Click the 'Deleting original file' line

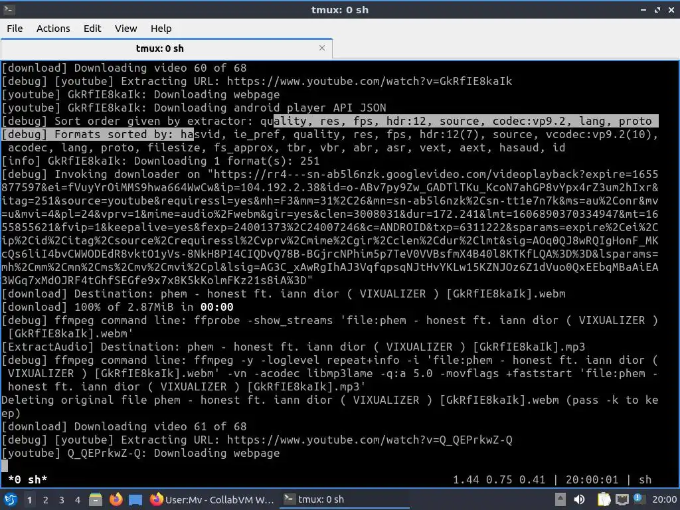pos(329,406)
